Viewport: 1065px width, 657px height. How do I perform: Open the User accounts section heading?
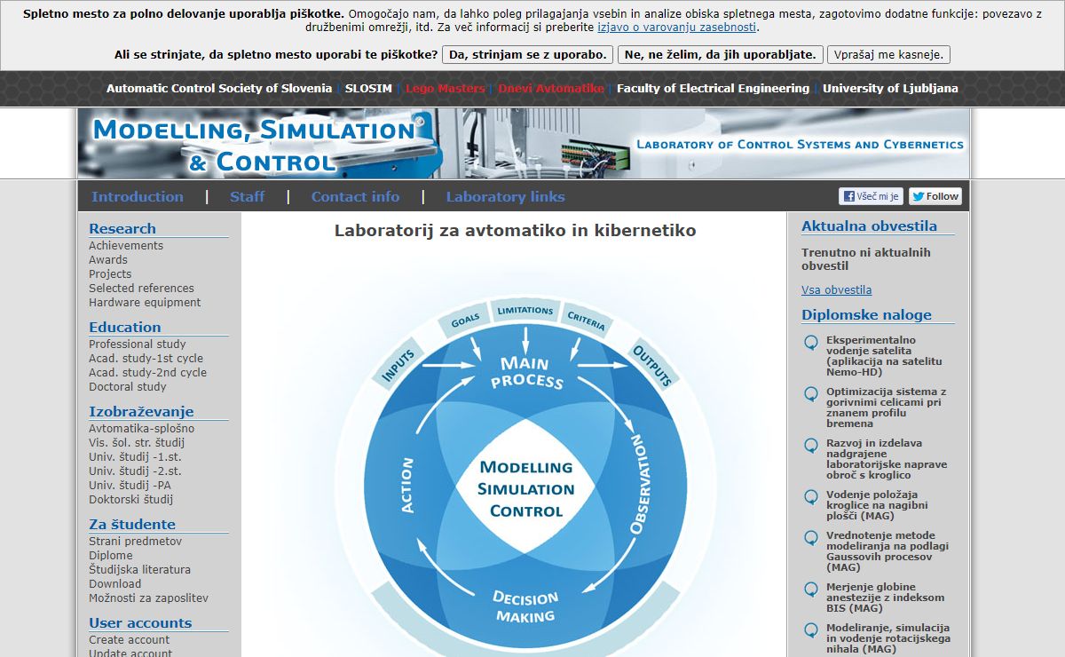point(140,622)
